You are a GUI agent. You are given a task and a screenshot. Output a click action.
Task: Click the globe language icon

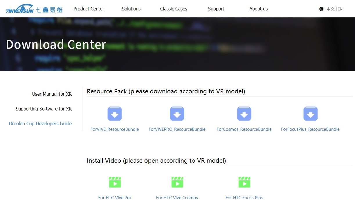click(321, 9)
